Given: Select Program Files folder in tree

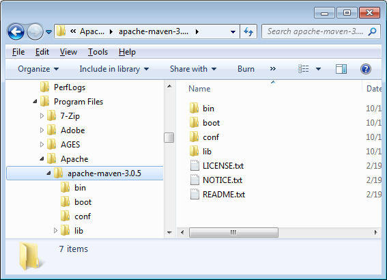Looking at the screenshot, I should click(x=78, y=102).
